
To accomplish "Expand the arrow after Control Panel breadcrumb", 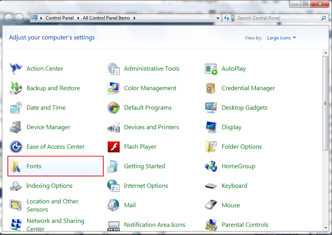I will tap(78, 18).
